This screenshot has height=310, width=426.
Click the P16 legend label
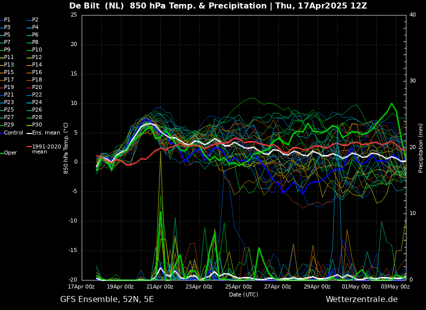[37, 72]
